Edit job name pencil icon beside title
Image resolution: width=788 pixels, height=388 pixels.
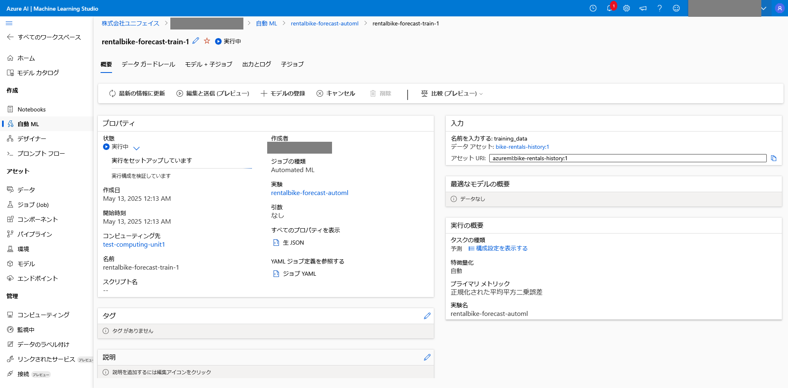click(x=196, y=41)
